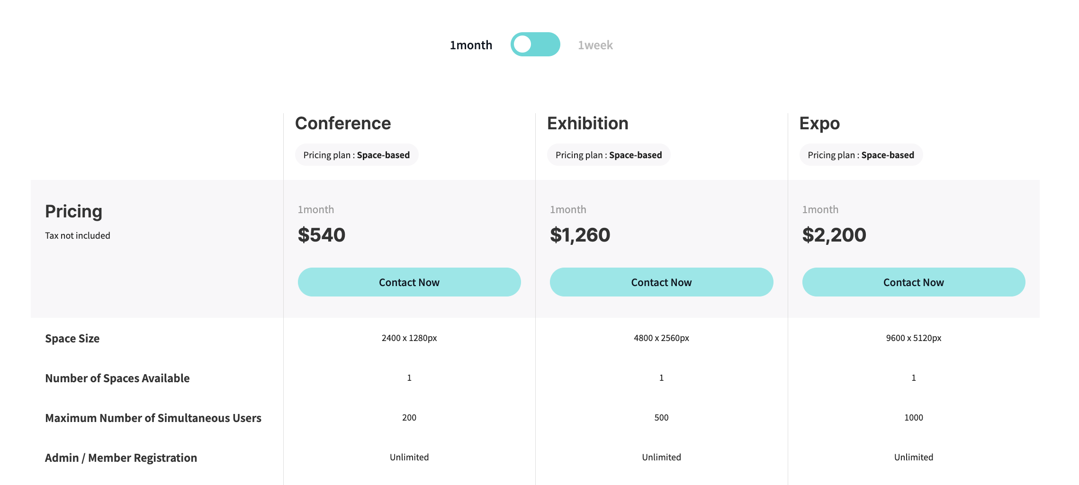
Task: Click the Conference plan heading
Action: click(x=343, y=123)
